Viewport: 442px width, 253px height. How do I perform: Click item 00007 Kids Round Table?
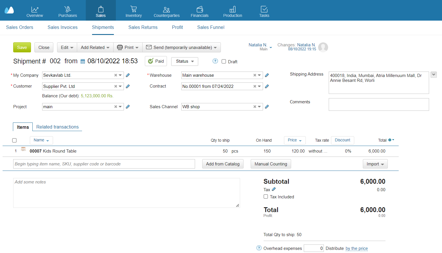(53, 151)
